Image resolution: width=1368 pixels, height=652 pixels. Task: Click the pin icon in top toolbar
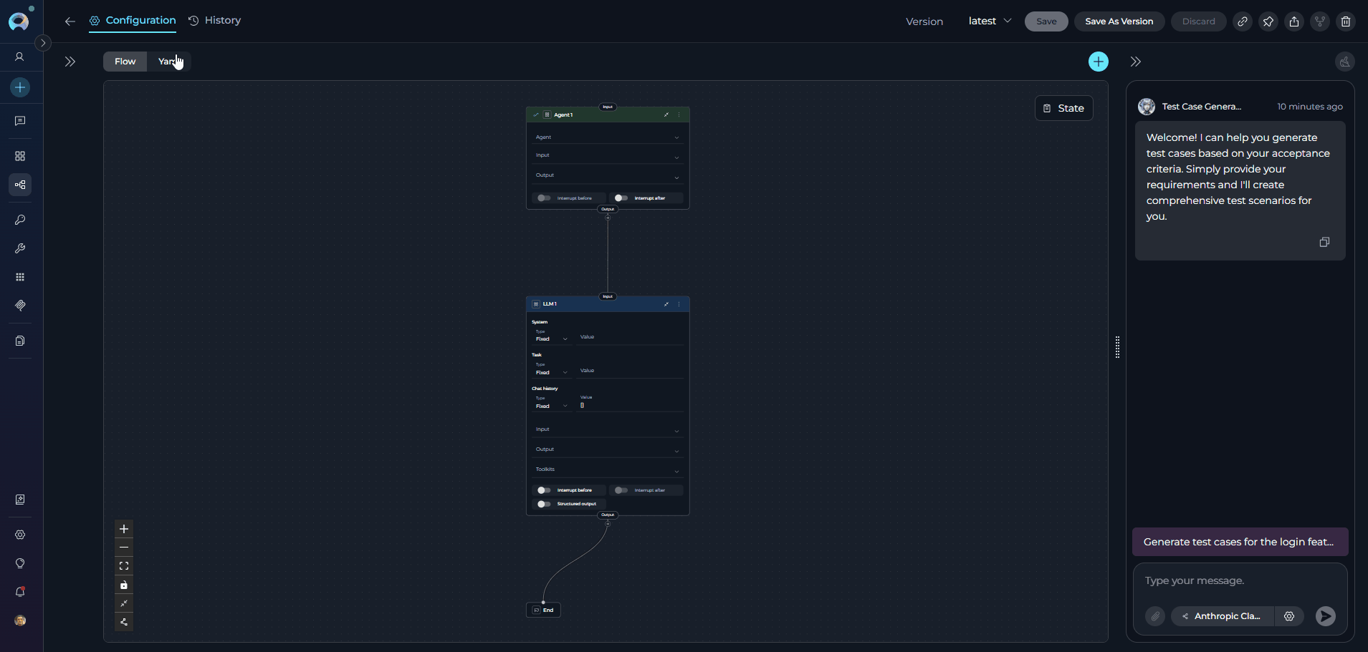pos(1268,21)
